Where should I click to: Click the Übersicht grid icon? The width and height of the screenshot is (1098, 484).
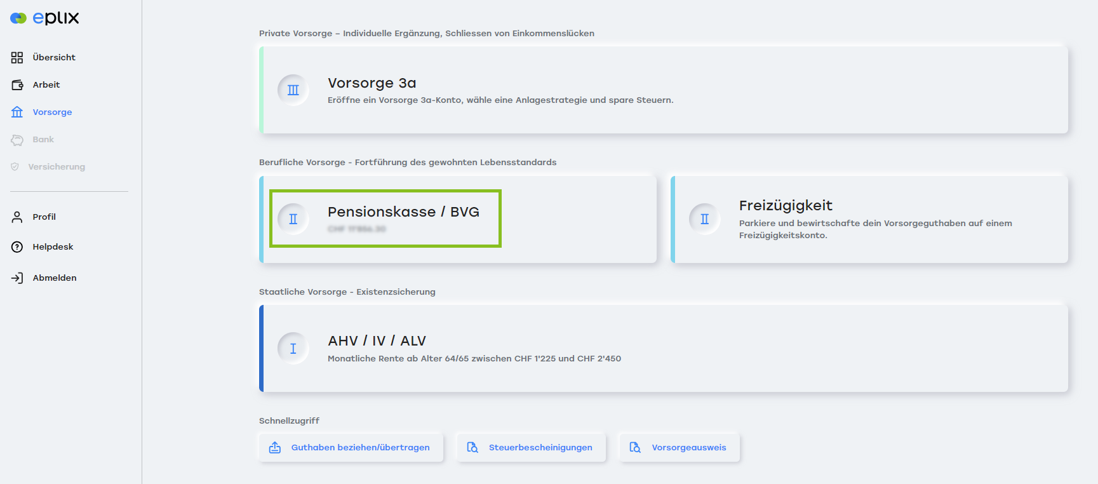[17, 58]
